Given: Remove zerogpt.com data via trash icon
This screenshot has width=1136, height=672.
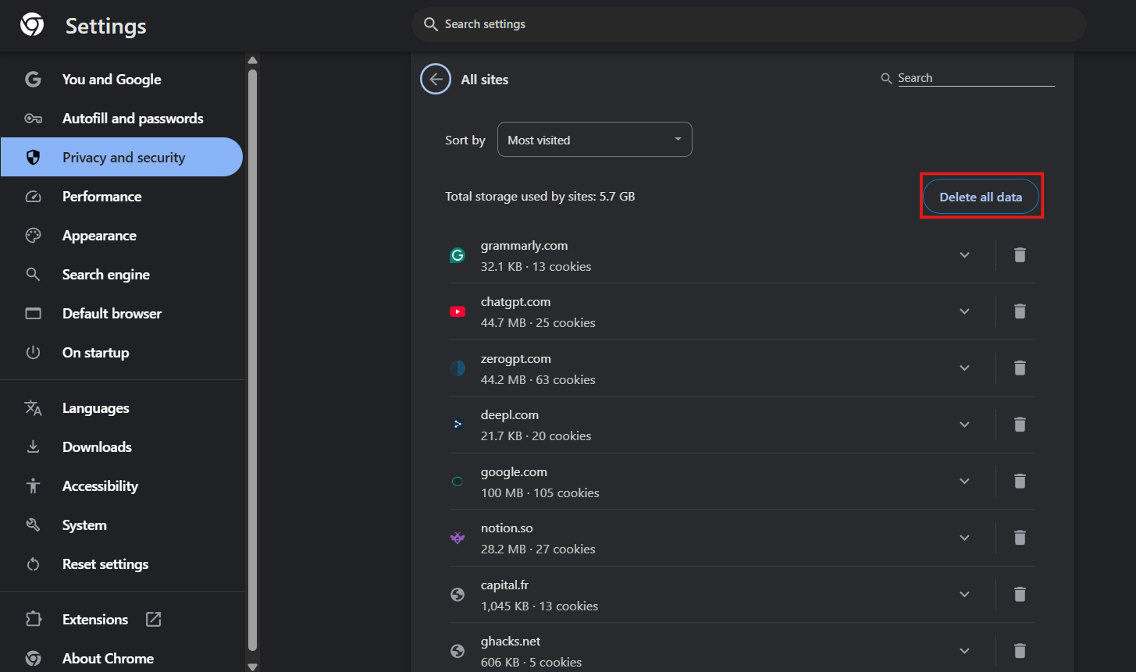Looking at the screenshot, I should click(x=1019, y=368).
